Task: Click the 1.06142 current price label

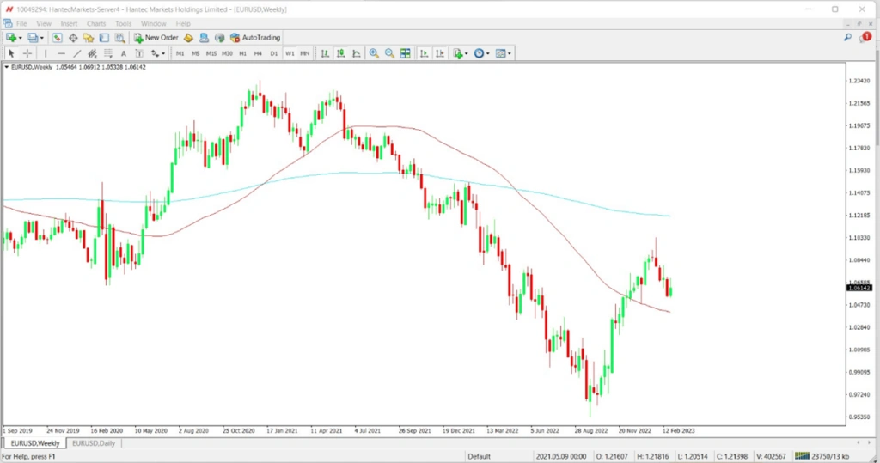Action: pos(859,289)
